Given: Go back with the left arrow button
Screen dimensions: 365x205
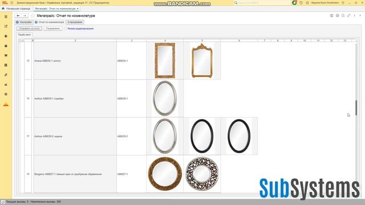Looking at the screenshot, I should [18, 15].
